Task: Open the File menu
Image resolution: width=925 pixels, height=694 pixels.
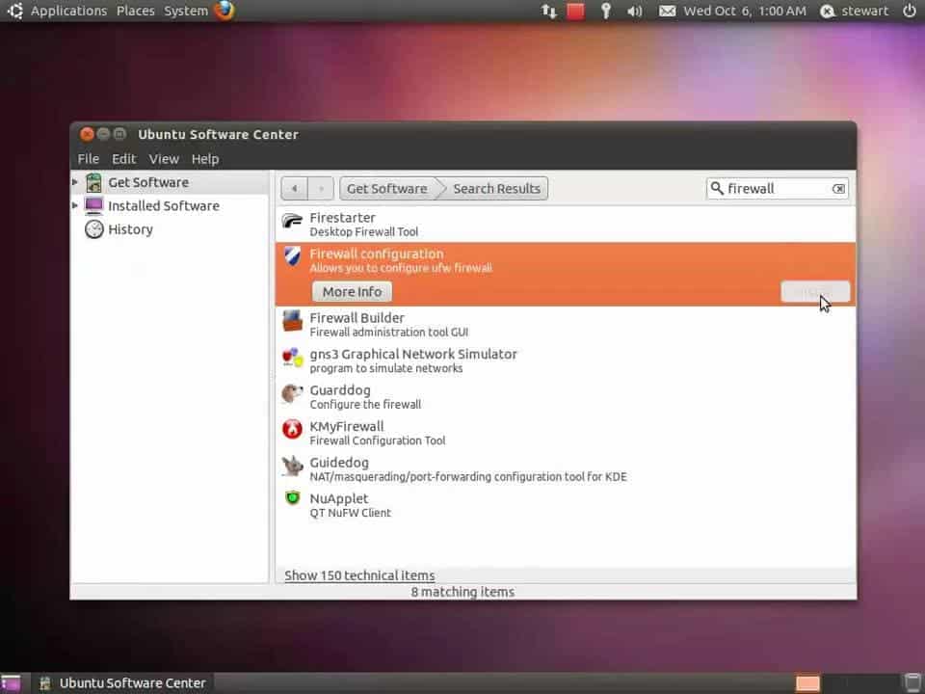Action: [89, 159]
